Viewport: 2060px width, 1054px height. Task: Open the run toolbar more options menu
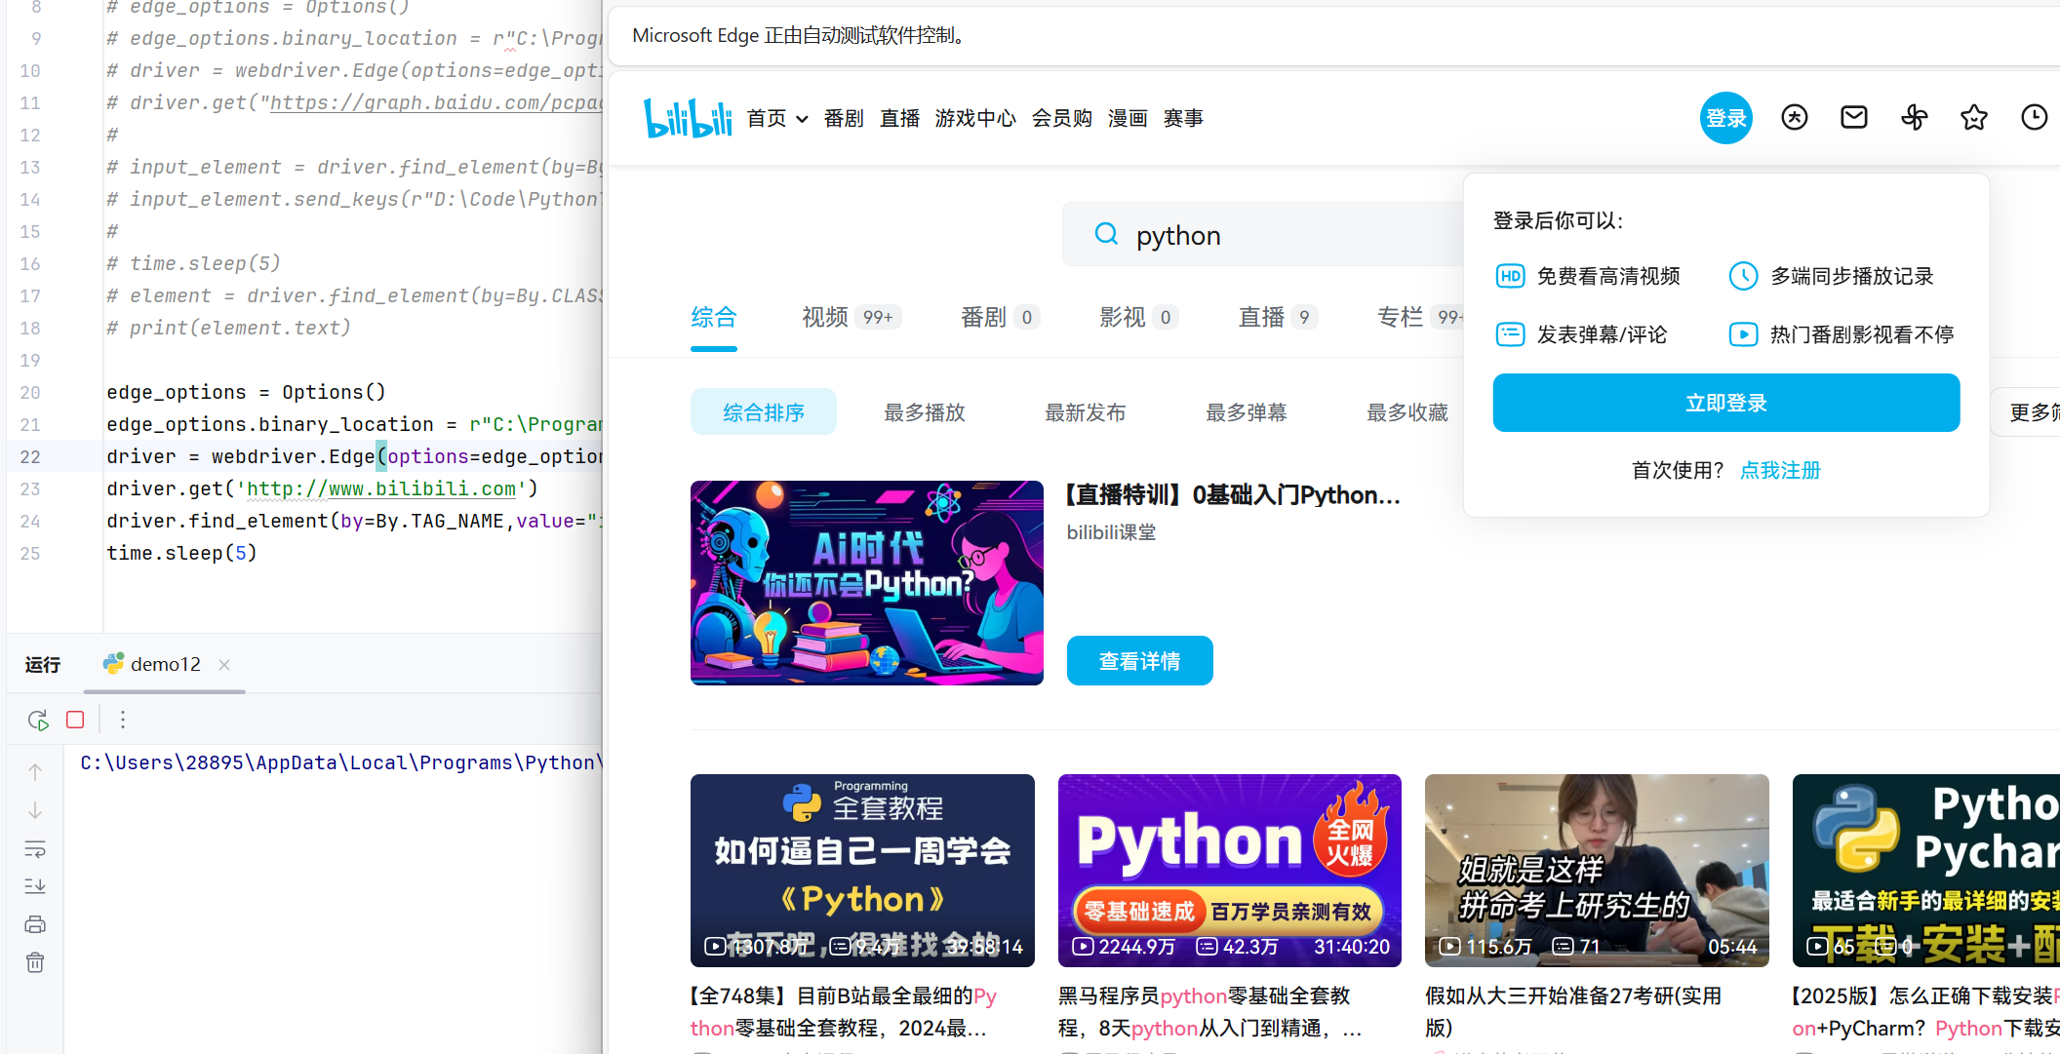pos(123,720)
